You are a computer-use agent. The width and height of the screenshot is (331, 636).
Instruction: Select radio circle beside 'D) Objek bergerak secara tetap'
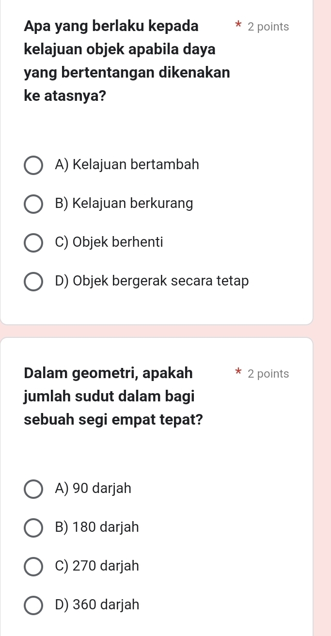33,281
